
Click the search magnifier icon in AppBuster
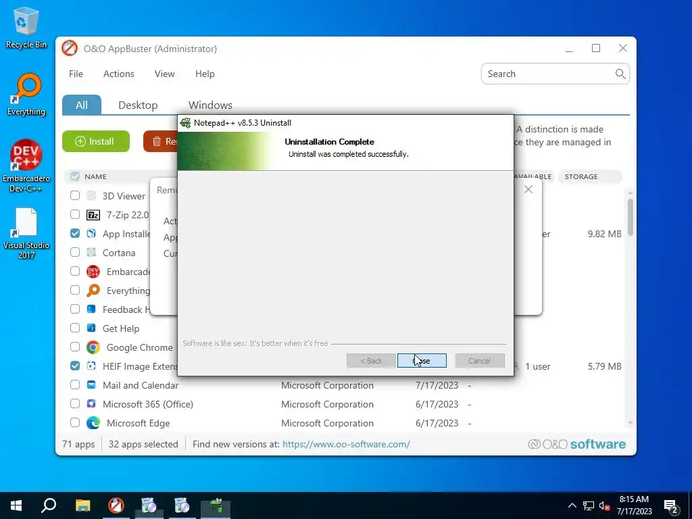[620, 74]
